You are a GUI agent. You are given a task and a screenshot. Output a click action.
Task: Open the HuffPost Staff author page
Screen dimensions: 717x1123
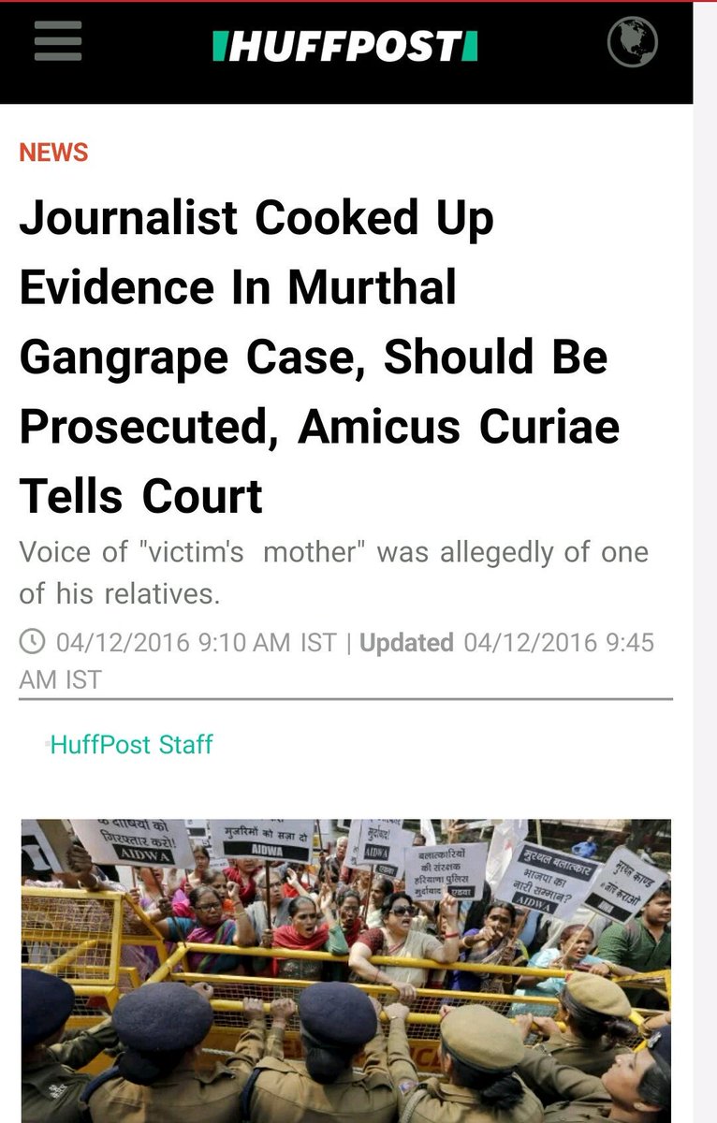131,745
